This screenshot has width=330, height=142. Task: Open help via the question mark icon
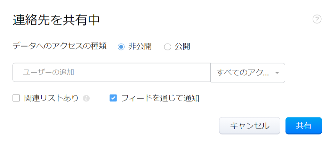(x=317, y=19)
